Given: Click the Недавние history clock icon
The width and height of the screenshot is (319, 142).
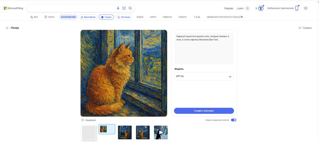Looking at the screenshot, I should (x=83, y=120).
